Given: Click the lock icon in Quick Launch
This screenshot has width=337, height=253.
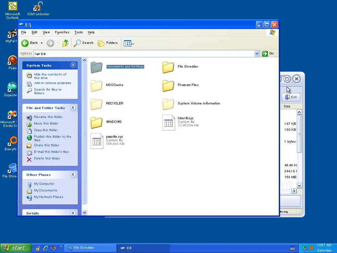Looking at the screenshot, I should (x=38, y=248).
